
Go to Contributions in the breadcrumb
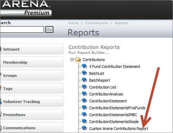click(x=97, y=23)
